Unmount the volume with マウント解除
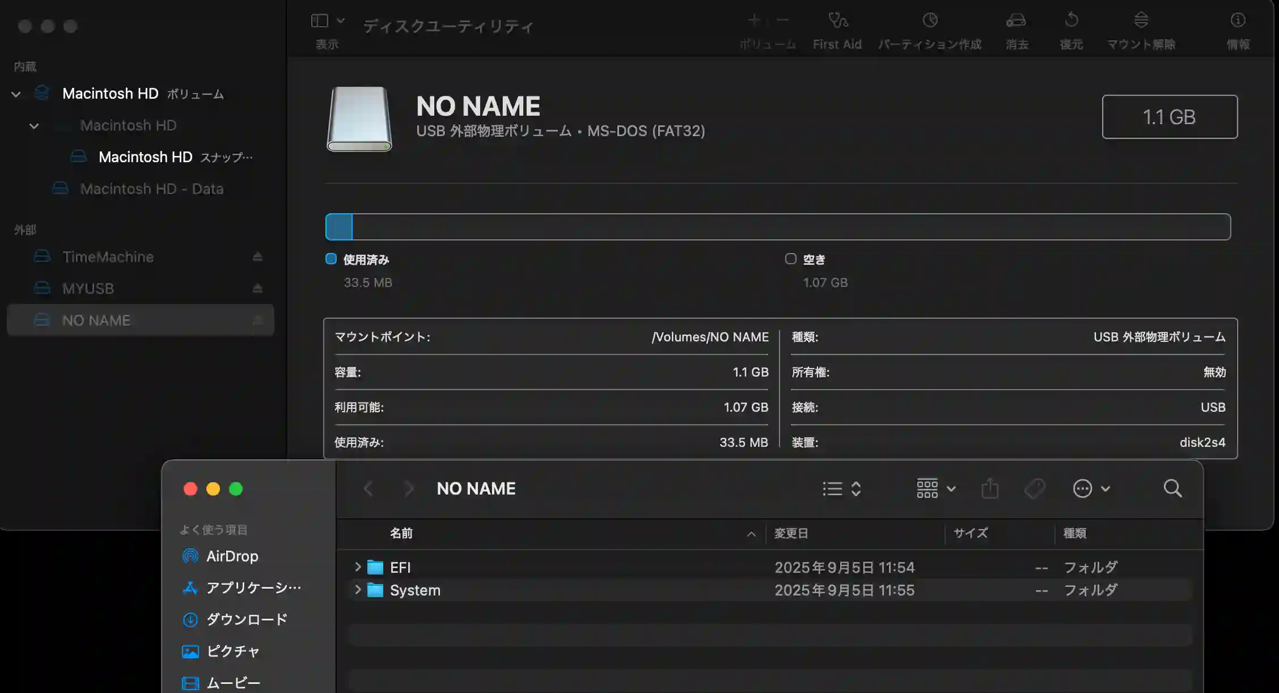The width and height of the screenshot is (1279, 693). (1141, 20)
